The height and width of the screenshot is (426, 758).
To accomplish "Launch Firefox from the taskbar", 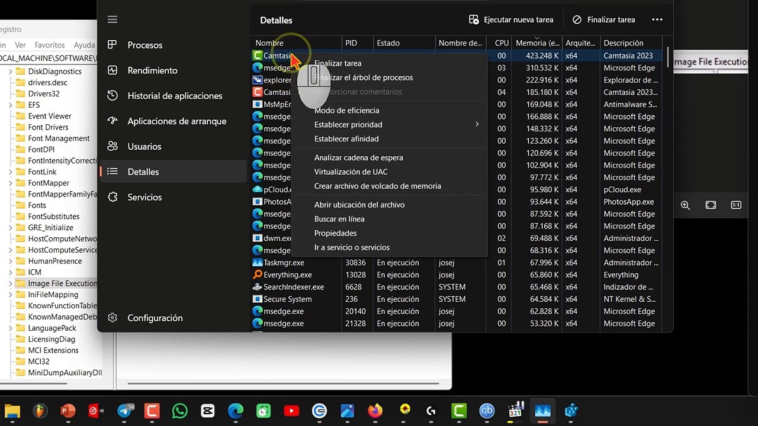I will (x=375, y=411).
